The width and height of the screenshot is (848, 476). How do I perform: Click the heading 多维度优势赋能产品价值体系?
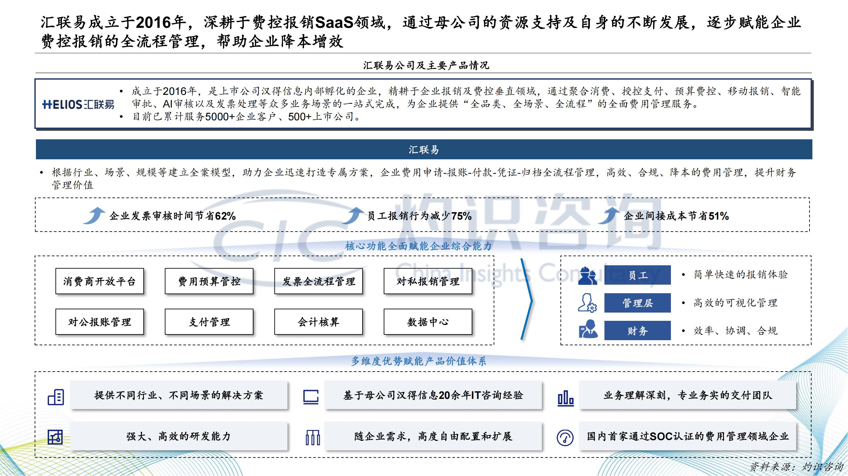click(418, 361)
